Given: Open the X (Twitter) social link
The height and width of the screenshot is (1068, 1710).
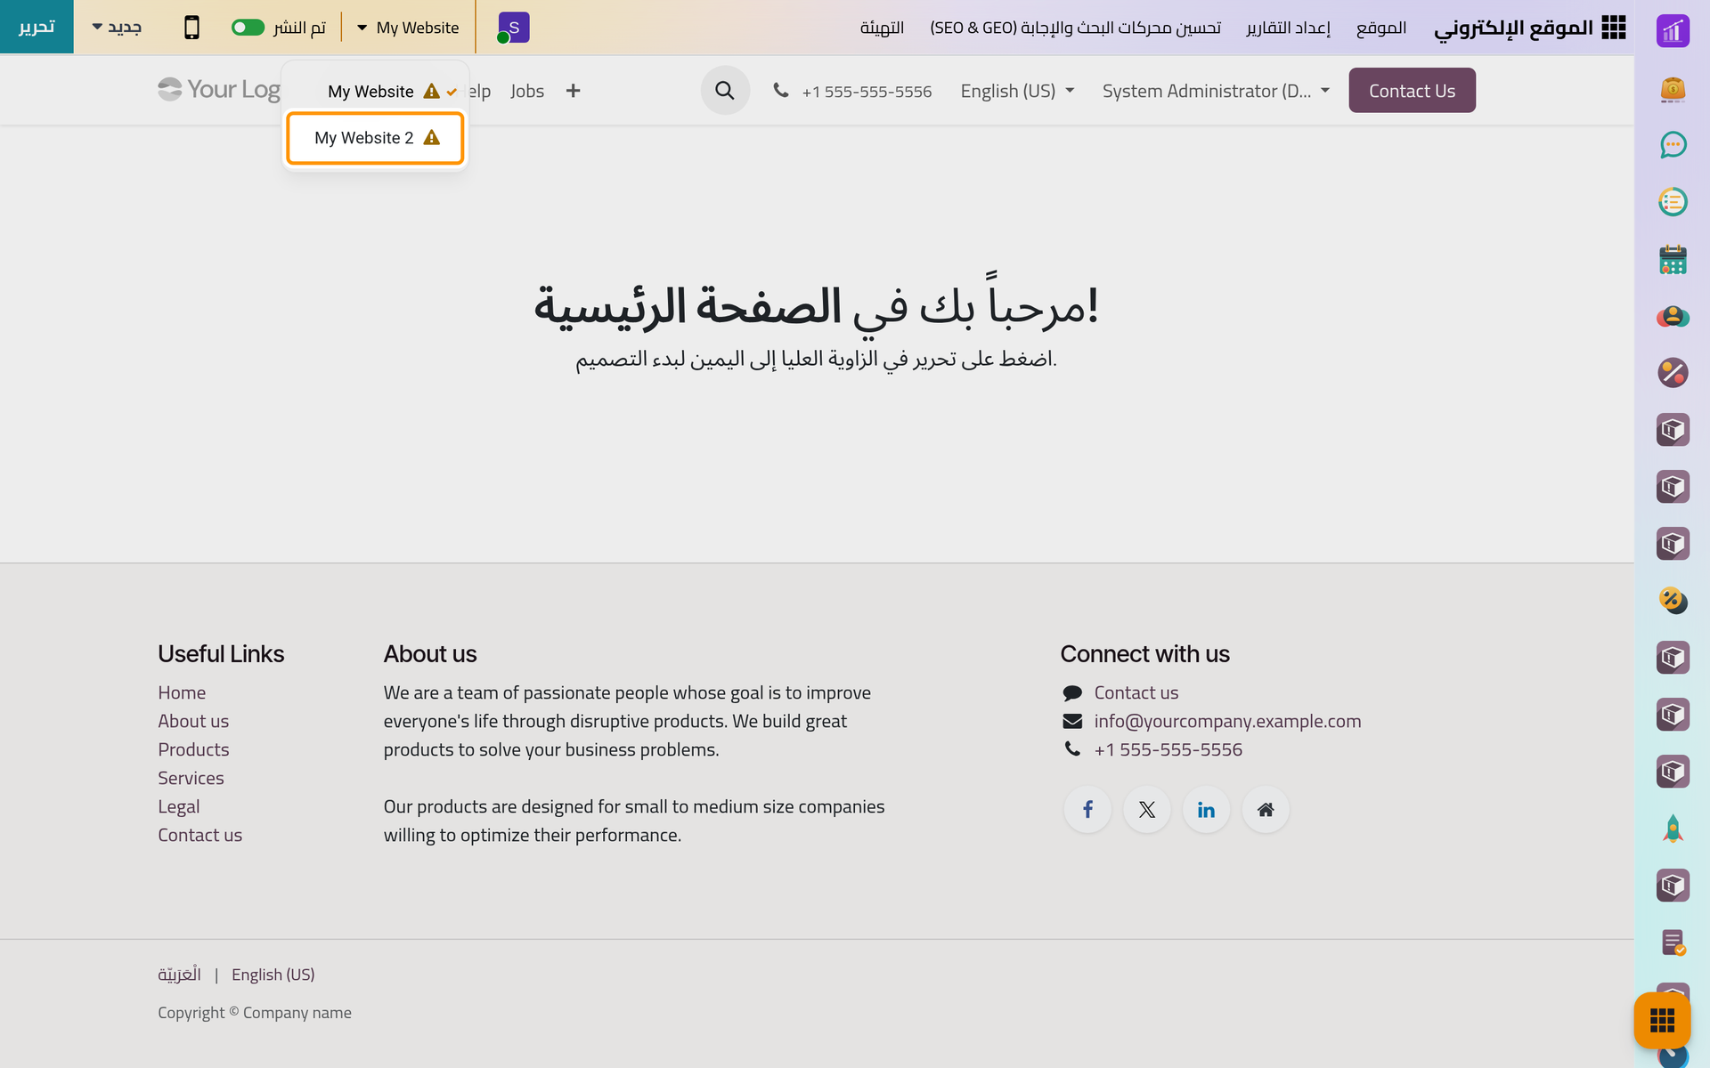Looking at the screenshot, I should click(1147, 809).
